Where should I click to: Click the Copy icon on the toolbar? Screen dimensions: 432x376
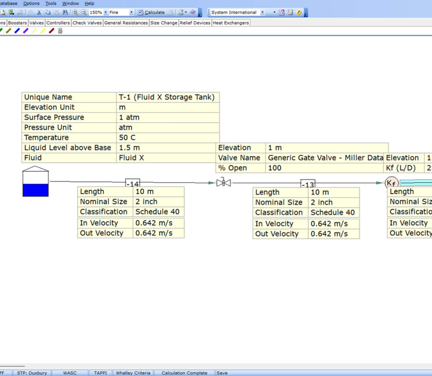pos(48,13)
